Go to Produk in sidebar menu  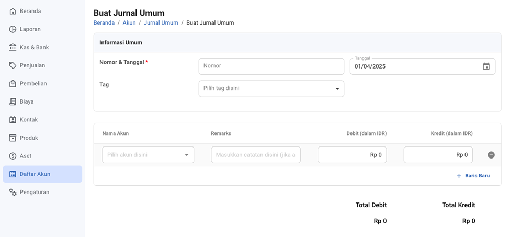click(29, 138)
